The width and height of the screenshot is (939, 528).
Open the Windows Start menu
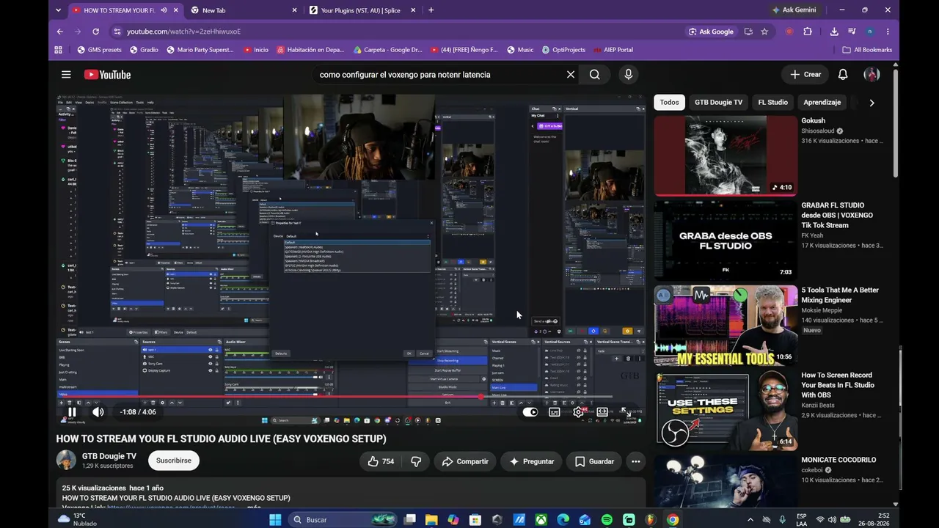click(275, 520)
